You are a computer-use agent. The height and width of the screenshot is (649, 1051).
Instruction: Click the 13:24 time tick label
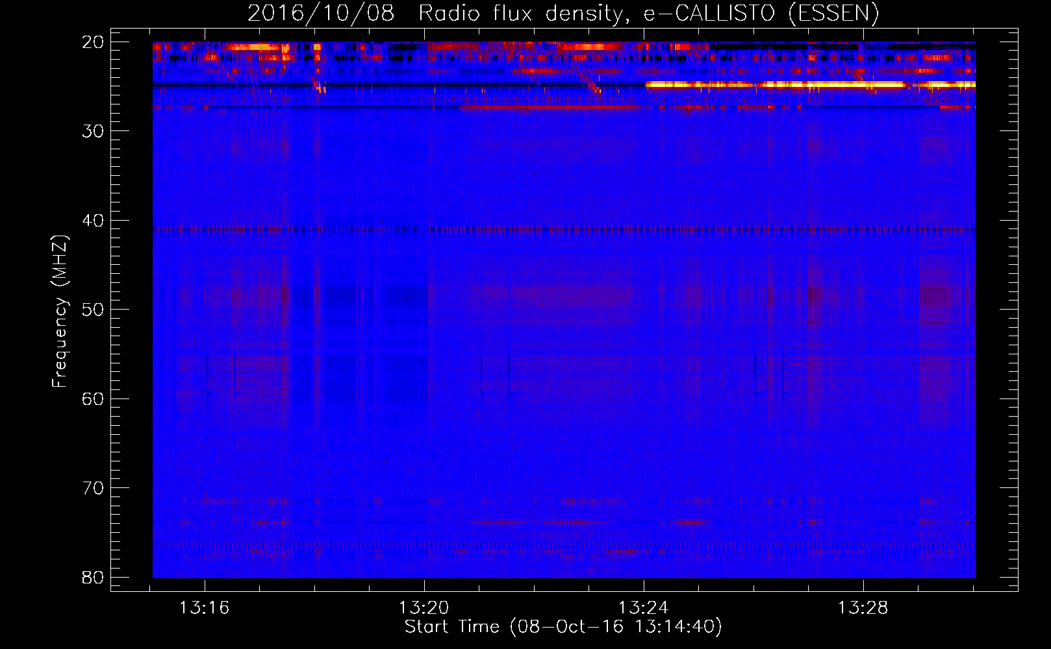click(644, 608)
